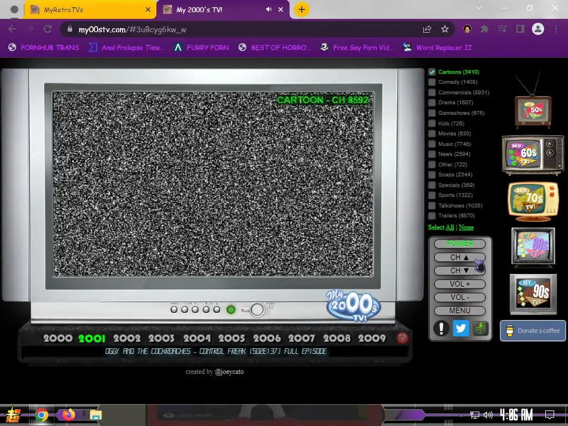Click the None selection link
568x426 pixels.
(466, 227)
